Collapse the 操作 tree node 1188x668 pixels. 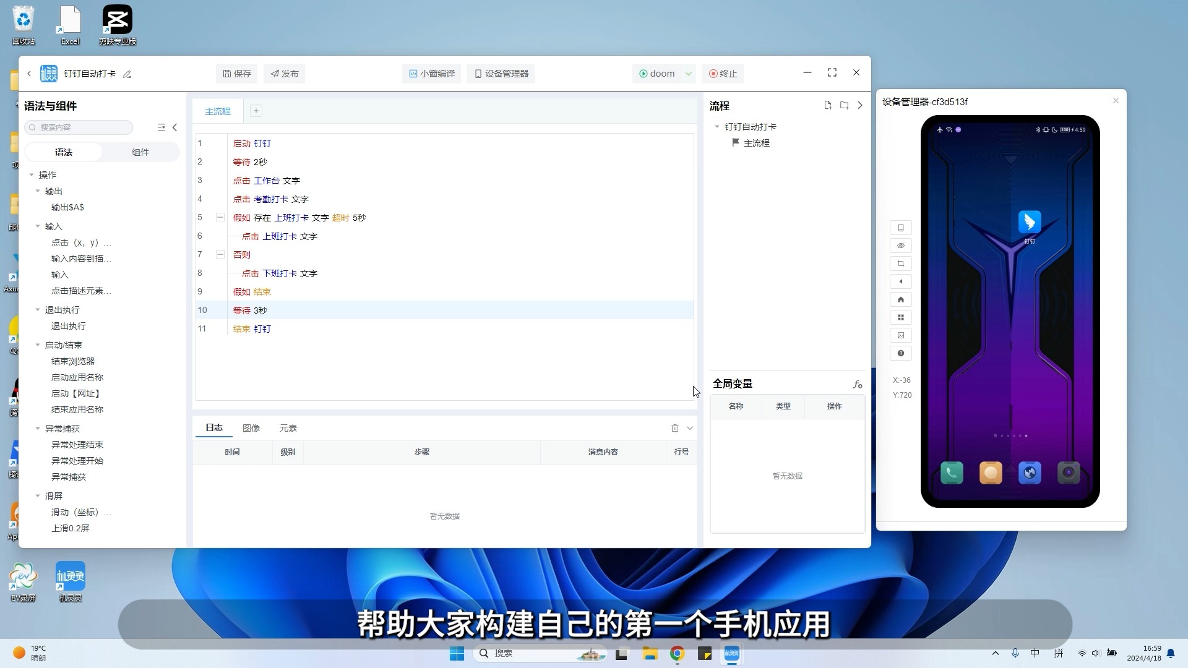pos(32,175)
